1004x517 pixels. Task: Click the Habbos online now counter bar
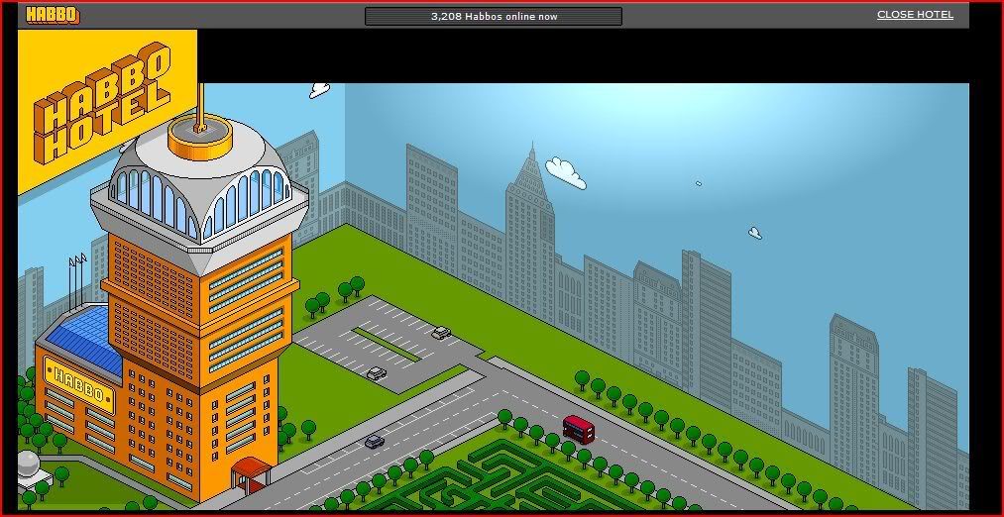point(493,16)
